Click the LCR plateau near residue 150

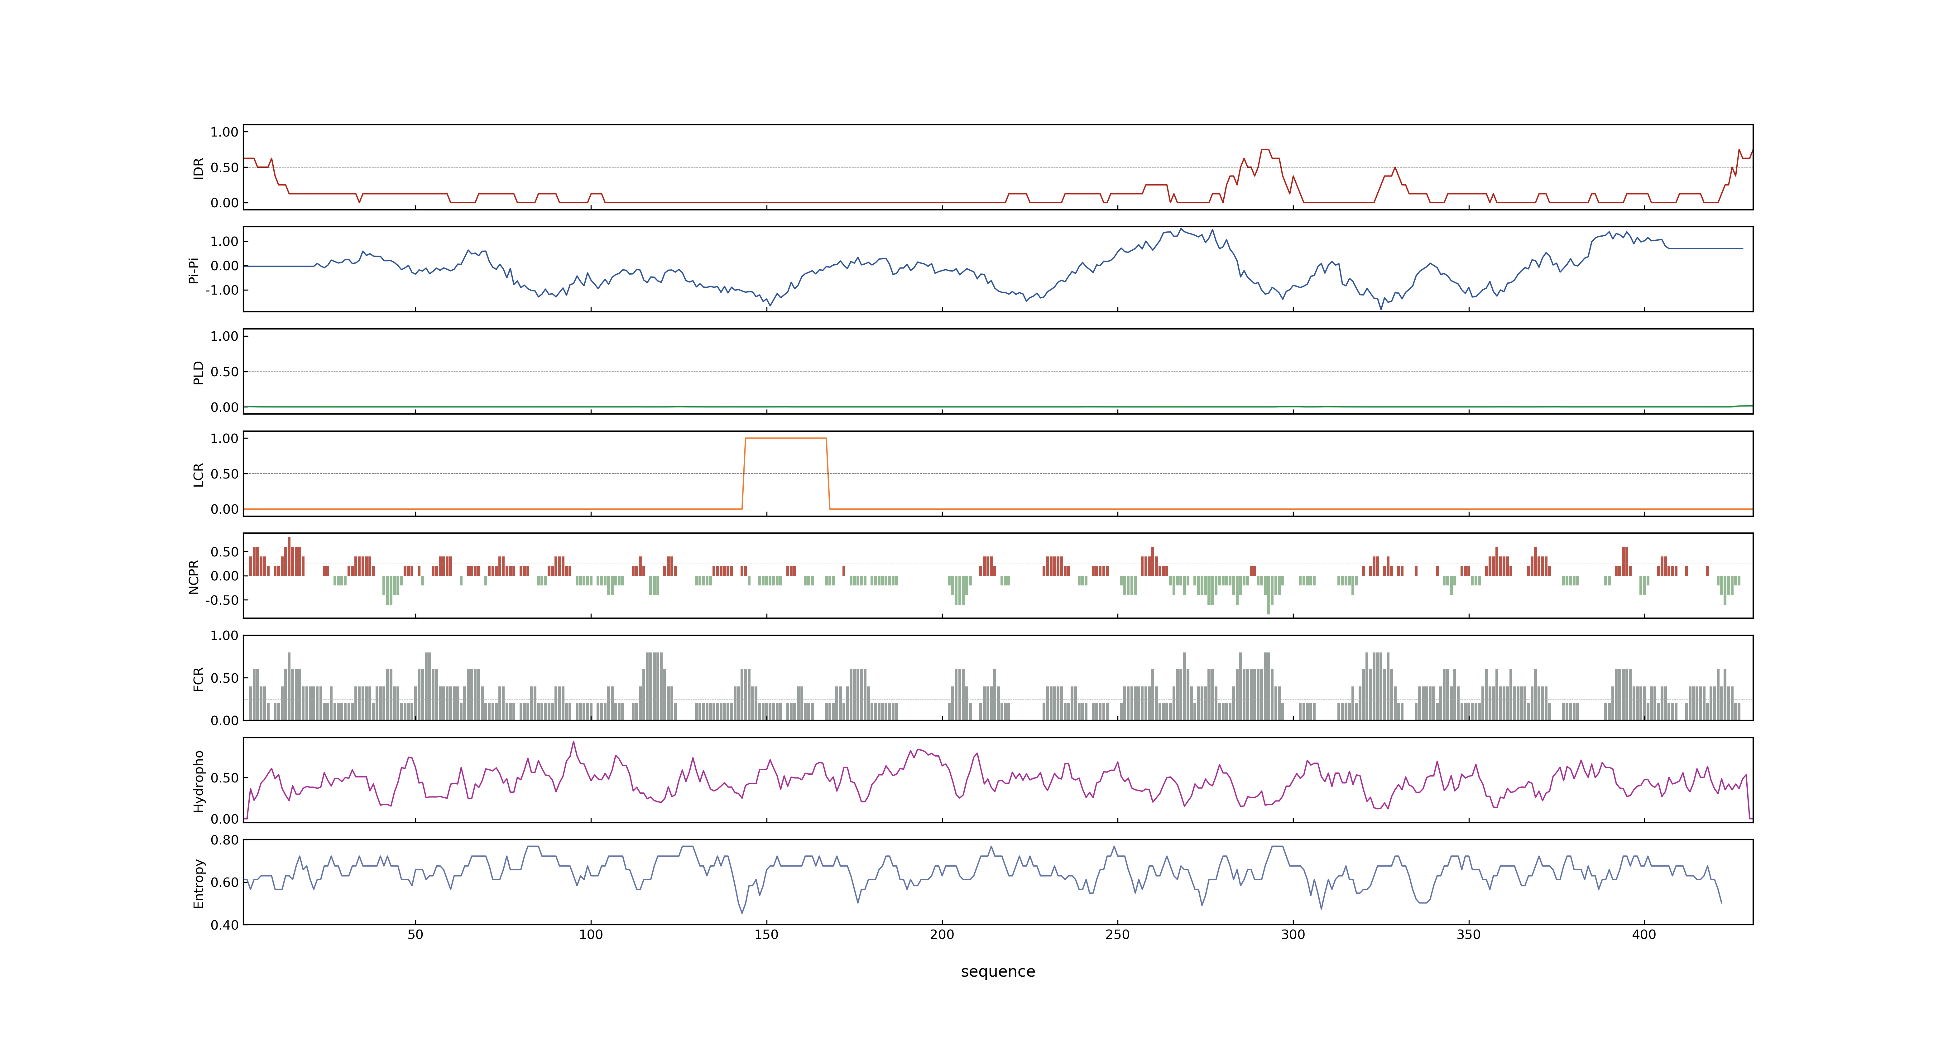pyautogui.click(x=786, y=439)
